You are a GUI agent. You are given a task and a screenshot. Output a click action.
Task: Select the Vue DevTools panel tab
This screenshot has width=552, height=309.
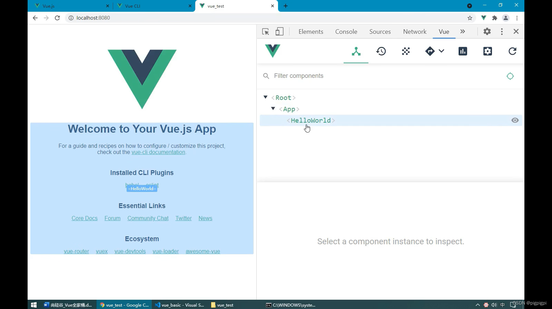pyautogui.click(x=444, y=32)
